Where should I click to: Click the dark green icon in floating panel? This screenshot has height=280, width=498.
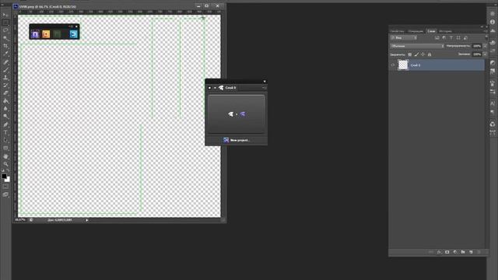pyautogui.click(x=57, y=34)
